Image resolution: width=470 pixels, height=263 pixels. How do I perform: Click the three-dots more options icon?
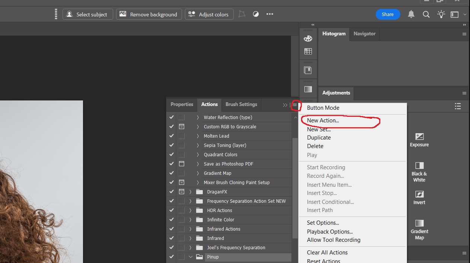pos(270,15)
